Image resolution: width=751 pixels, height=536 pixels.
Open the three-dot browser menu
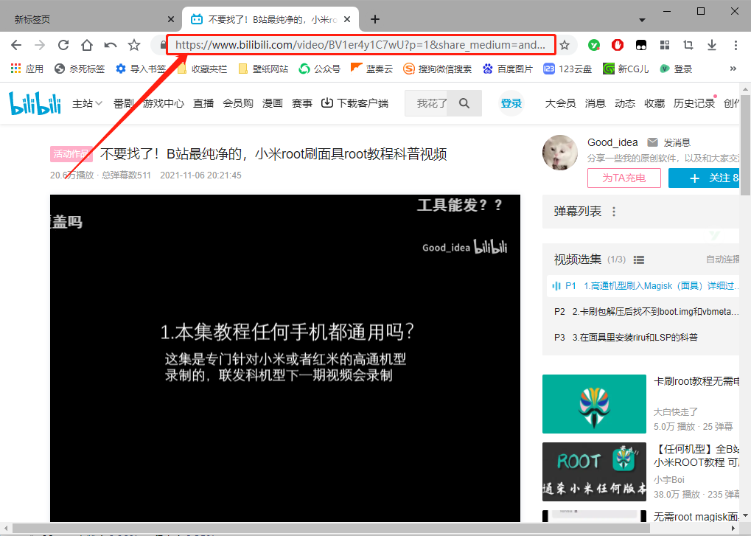coord(736,45)
